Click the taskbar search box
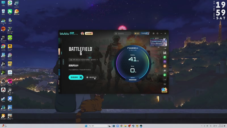This screenshot has height=128, width=227. tap(98, 126)
